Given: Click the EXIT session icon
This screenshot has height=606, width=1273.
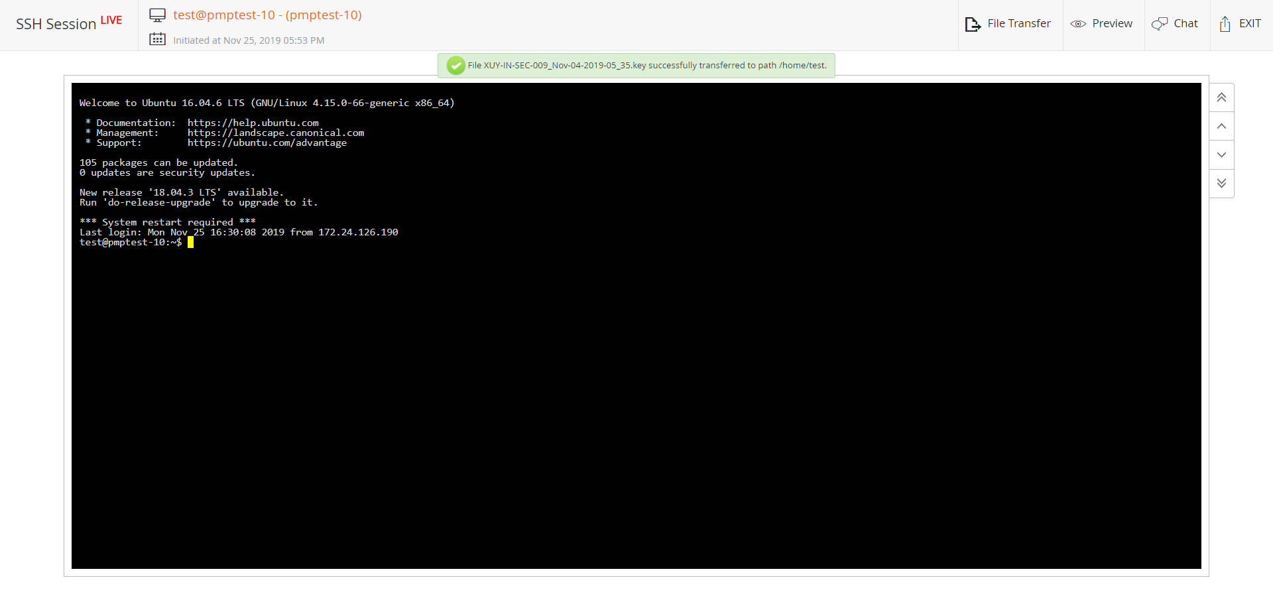Looking at the screenshot, I should pyautogui.click(x=1225, y=23).
